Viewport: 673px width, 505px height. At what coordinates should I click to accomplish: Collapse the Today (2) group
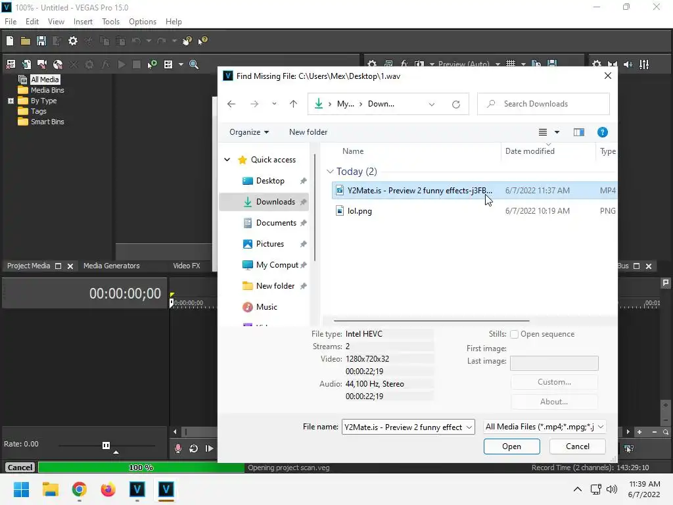click(330, 172)
